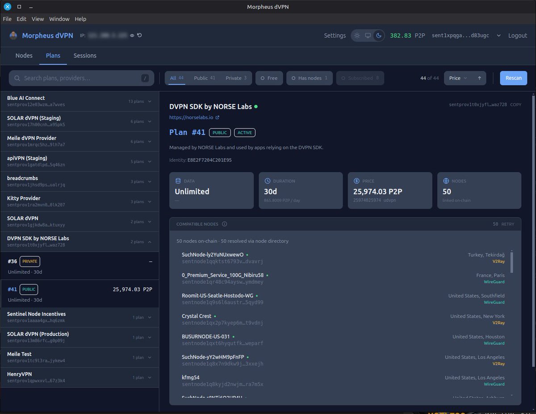The image size is (536, 414).
Task: Expand Sentinel Node Incentives provider
Action: 80,317
